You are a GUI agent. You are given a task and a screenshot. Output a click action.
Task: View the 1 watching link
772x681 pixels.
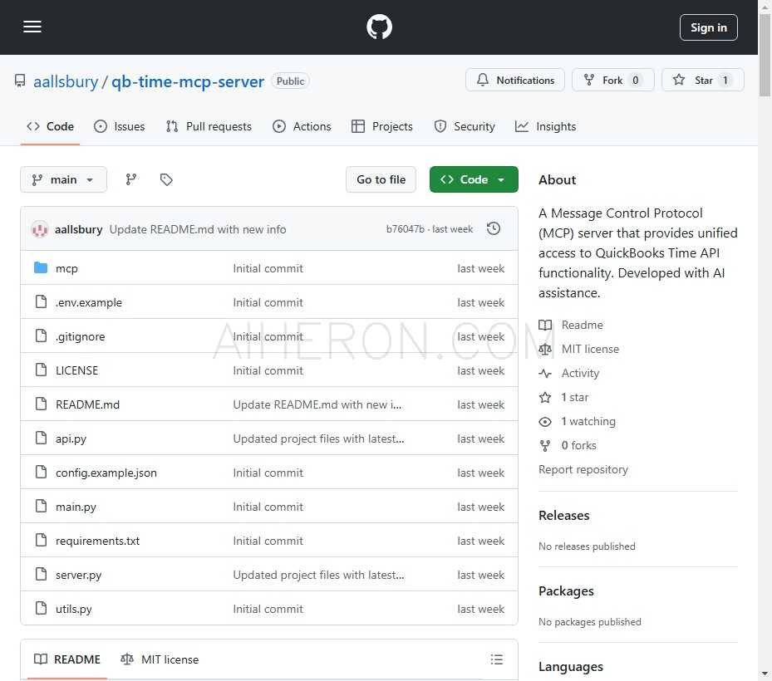pos(588,421)
